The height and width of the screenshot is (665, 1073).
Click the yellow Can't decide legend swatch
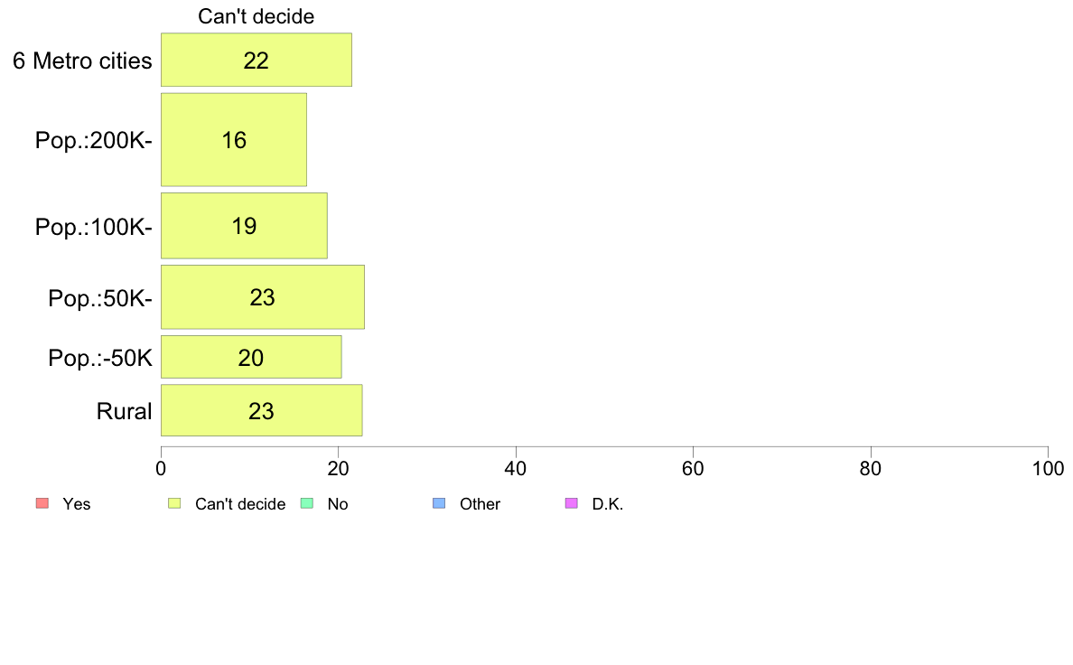(x=174, y=503)
